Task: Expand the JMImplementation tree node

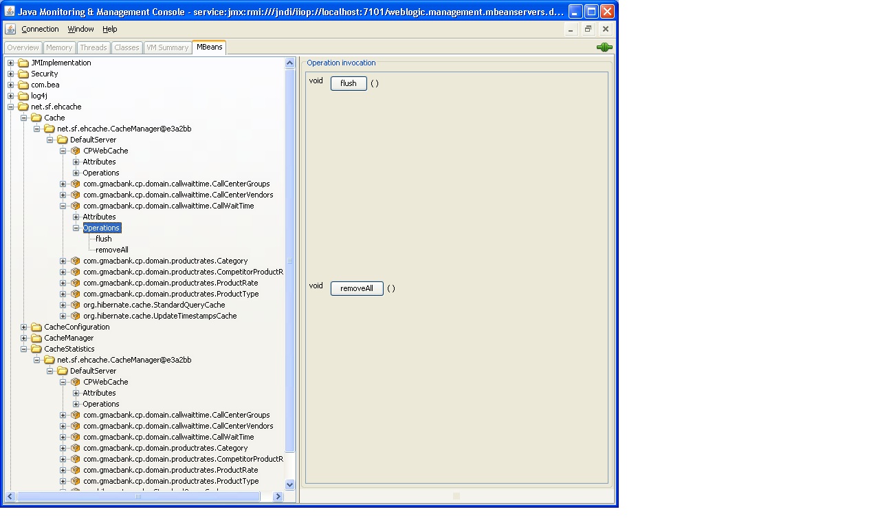Action: coord(10,63)
